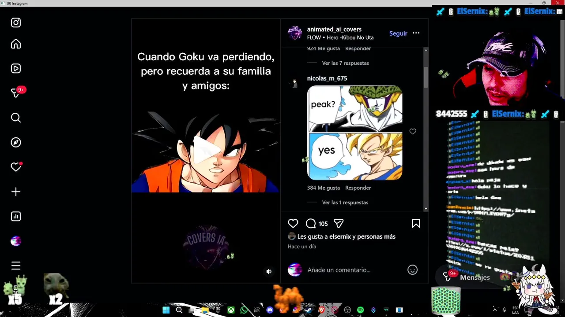
Task: Click the Create plus icon
Action: point(16,192)
